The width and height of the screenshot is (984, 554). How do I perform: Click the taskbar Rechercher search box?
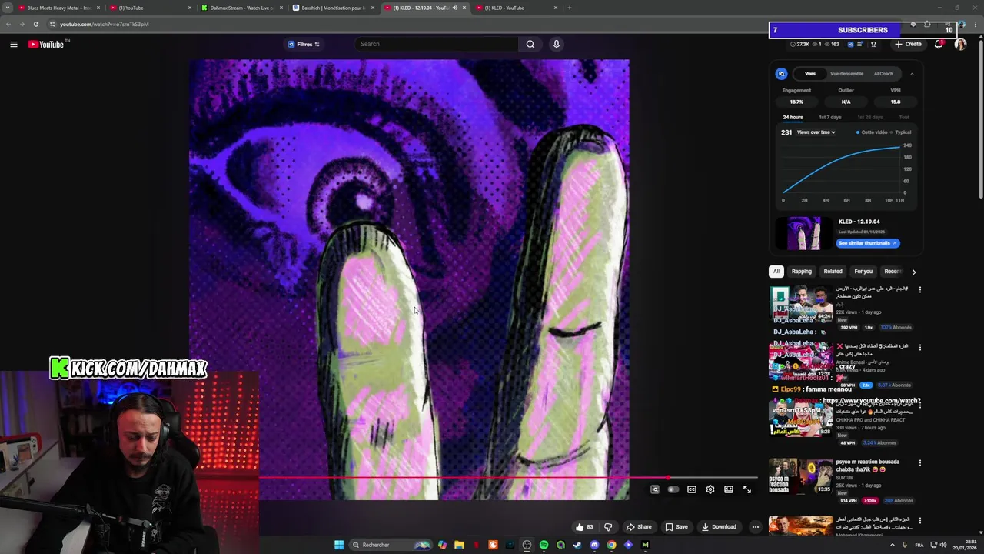click(x=391, y=545)
